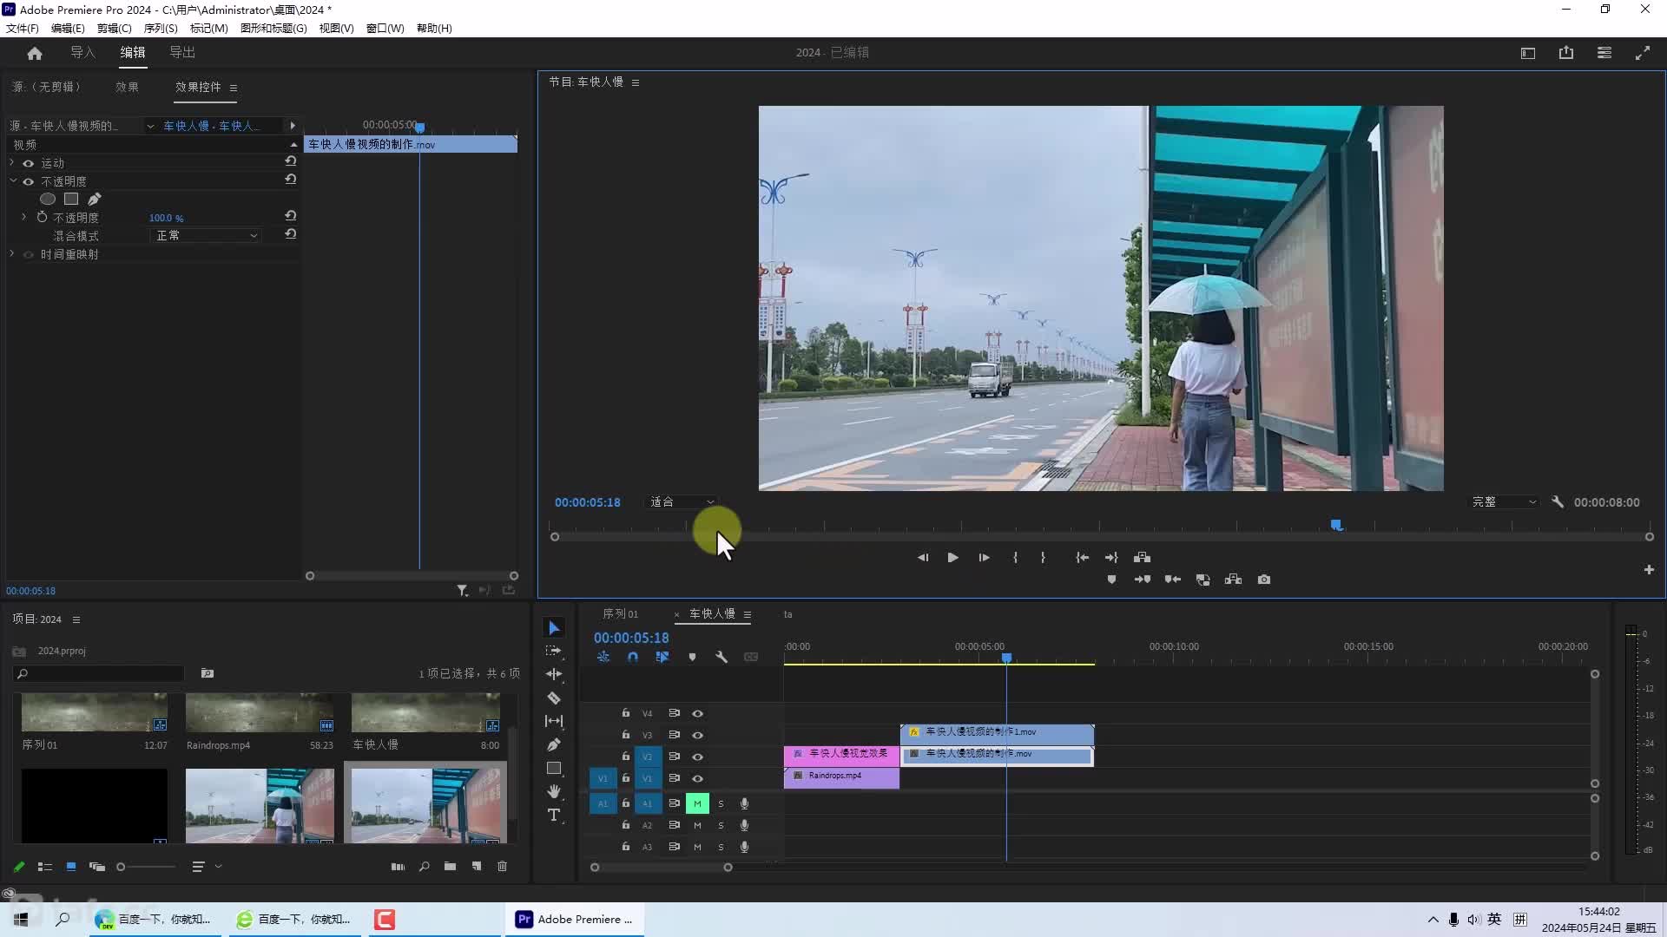The height and width of the screenshot is (937, 1667).
Task: Export frame with the camera icon
Action: pyautogui.click(x=1264, y=580)
